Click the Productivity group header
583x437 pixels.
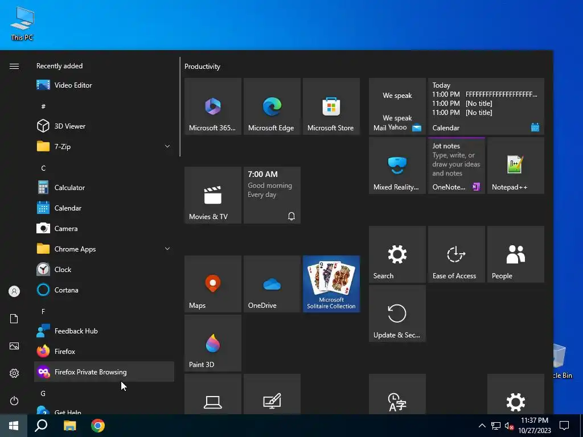tap(202, 67)
